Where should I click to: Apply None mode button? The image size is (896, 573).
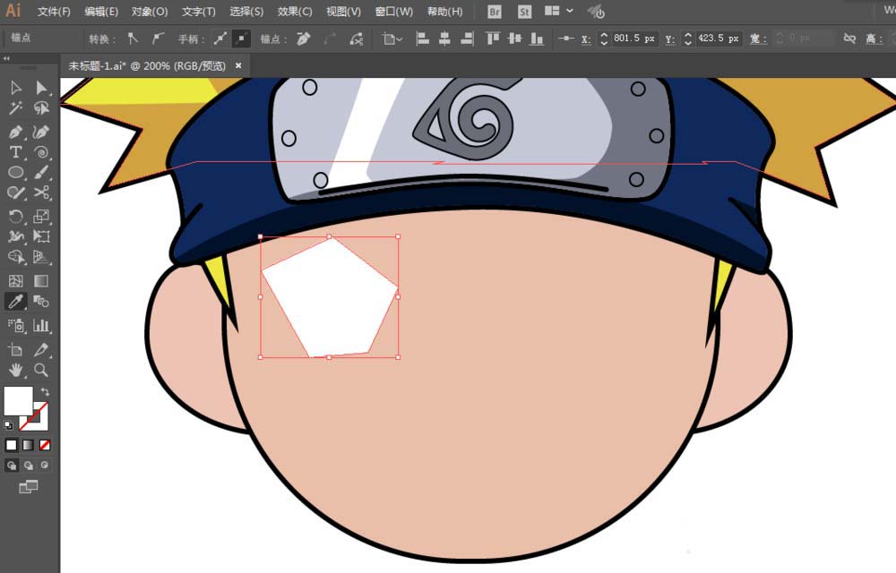(x=45, y=445)
